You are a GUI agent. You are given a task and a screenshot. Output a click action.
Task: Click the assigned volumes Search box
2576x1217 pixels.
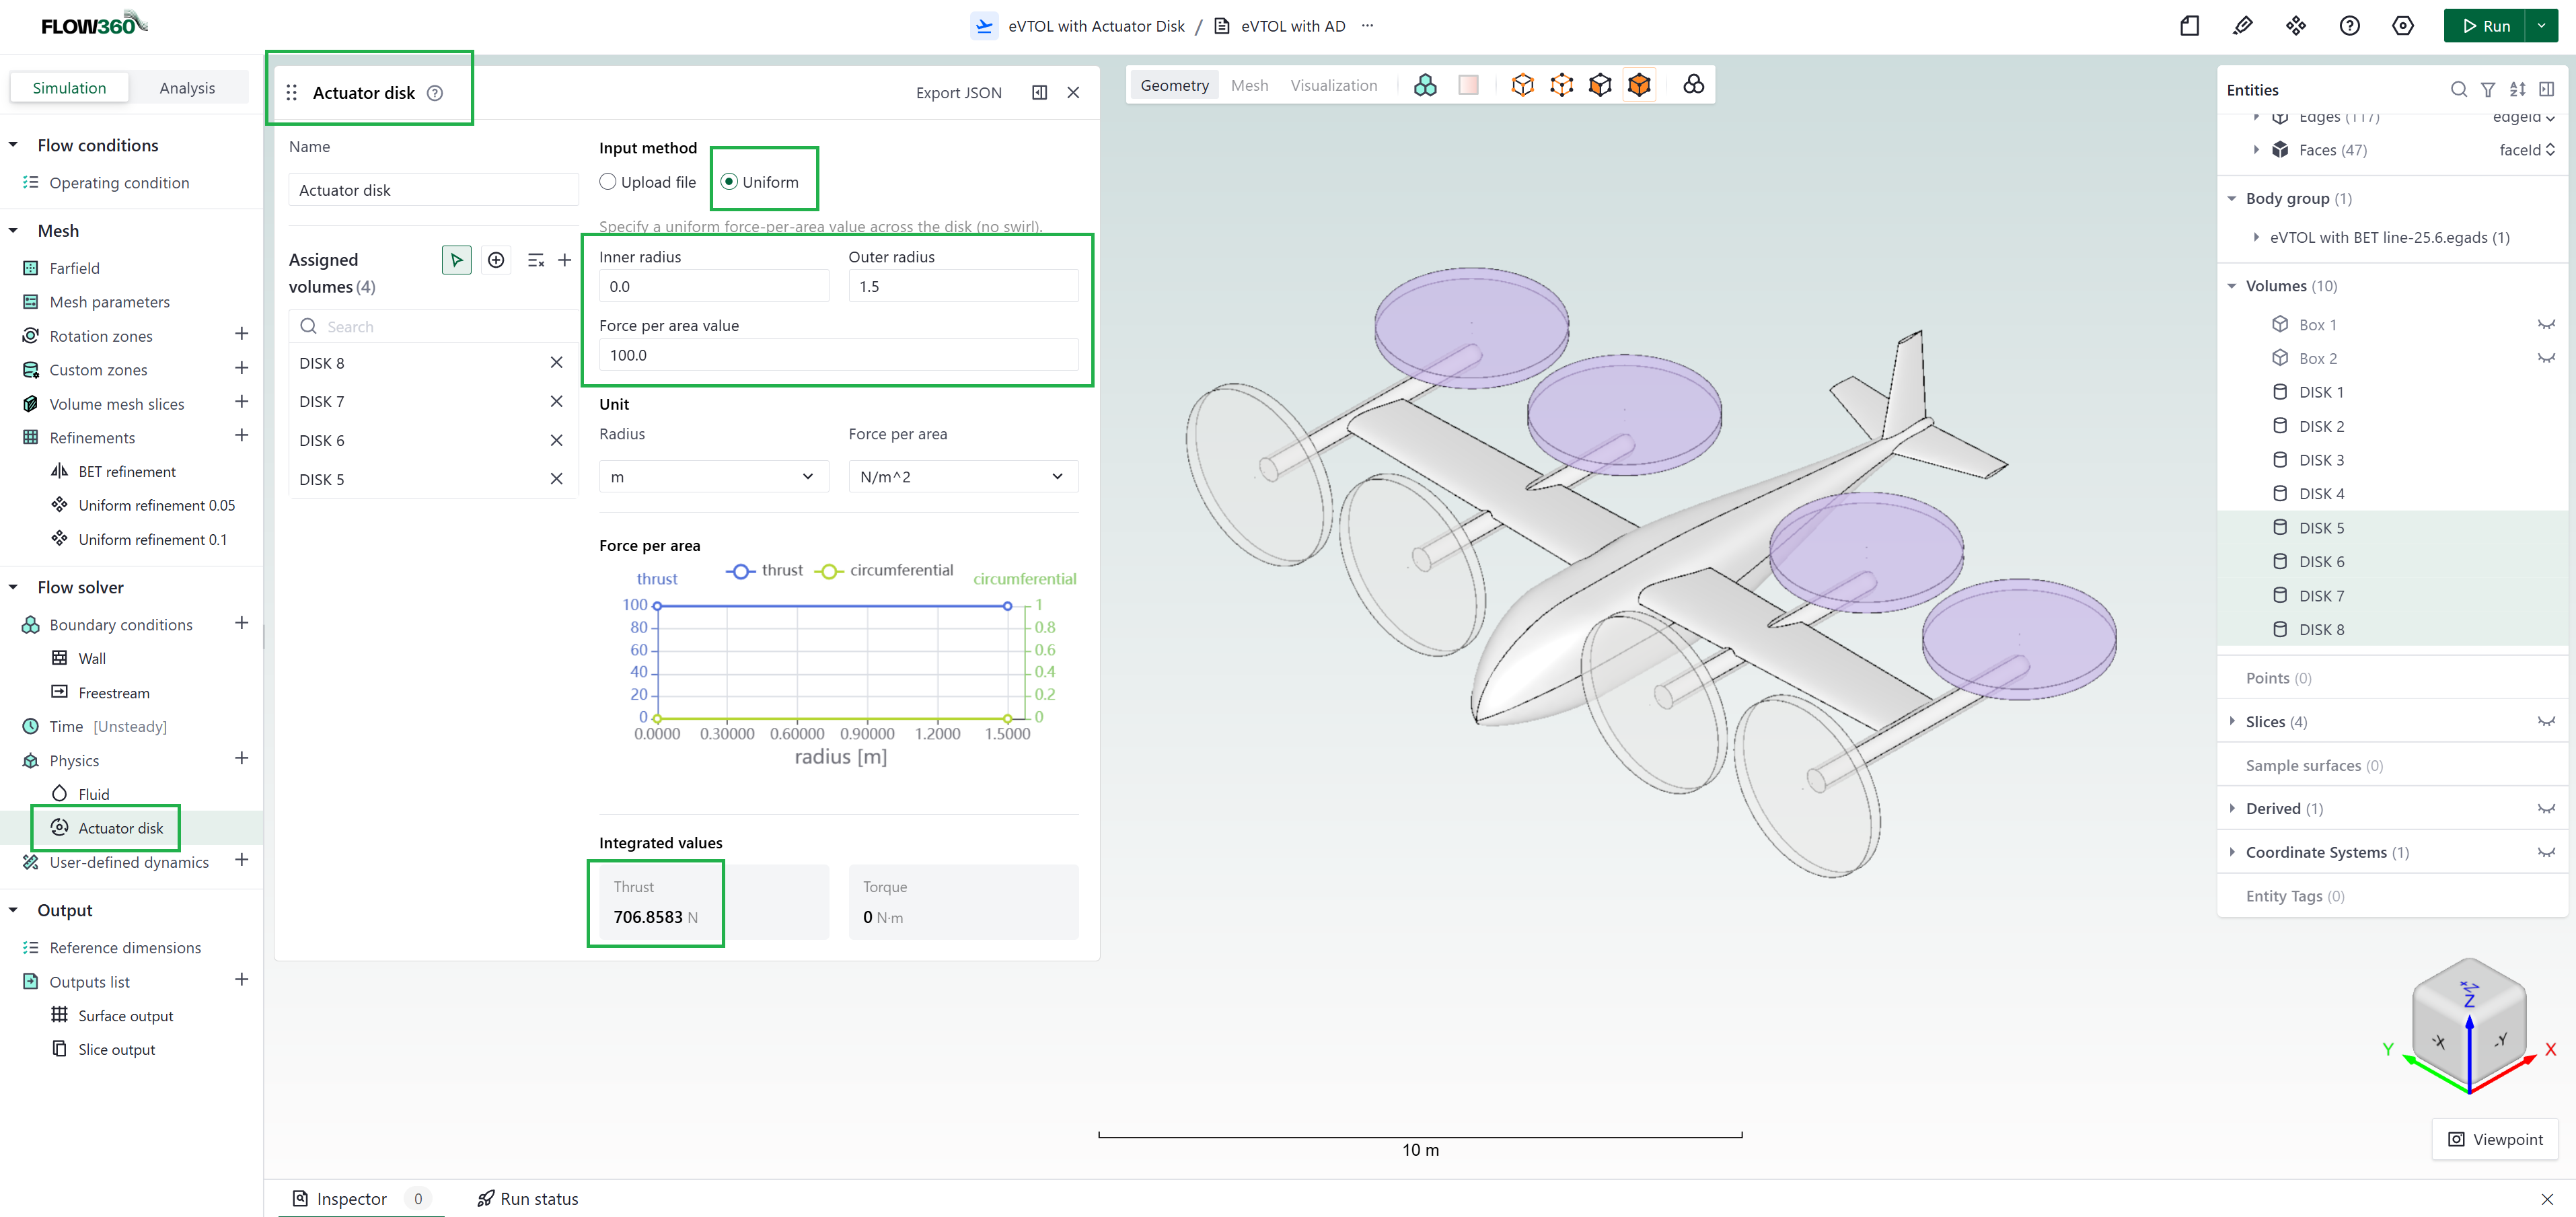coord(434,327)
